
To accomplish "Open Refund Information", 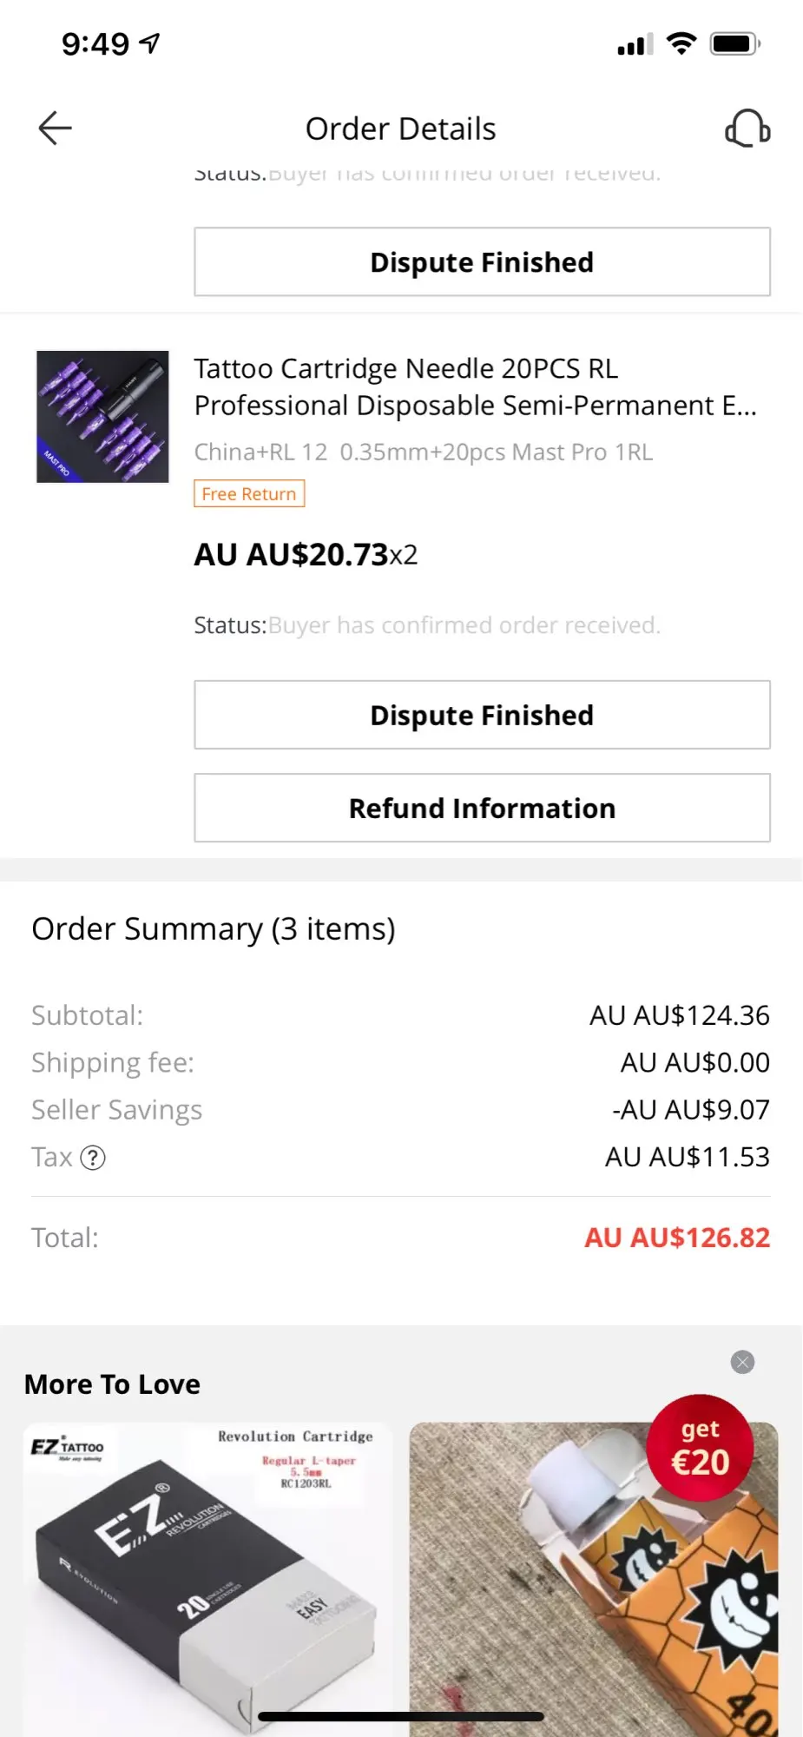I will (482, 808).
